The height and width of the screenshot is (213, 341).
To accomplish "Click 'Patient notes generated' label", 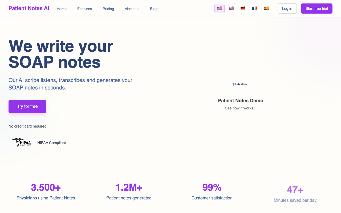I will coord(129,198).
